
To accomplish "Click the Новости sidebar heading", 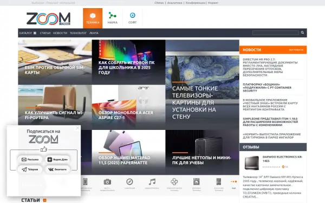I will point(252,50).
